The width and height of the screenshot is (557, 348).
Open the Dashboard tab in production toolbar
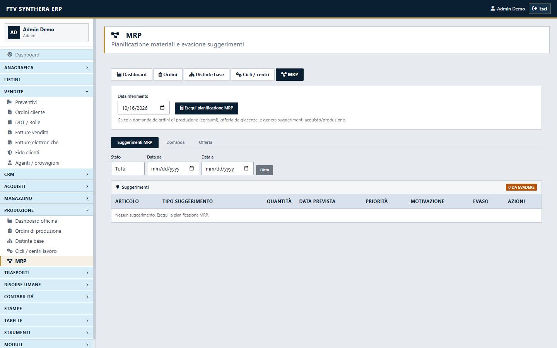pos(132,75)
